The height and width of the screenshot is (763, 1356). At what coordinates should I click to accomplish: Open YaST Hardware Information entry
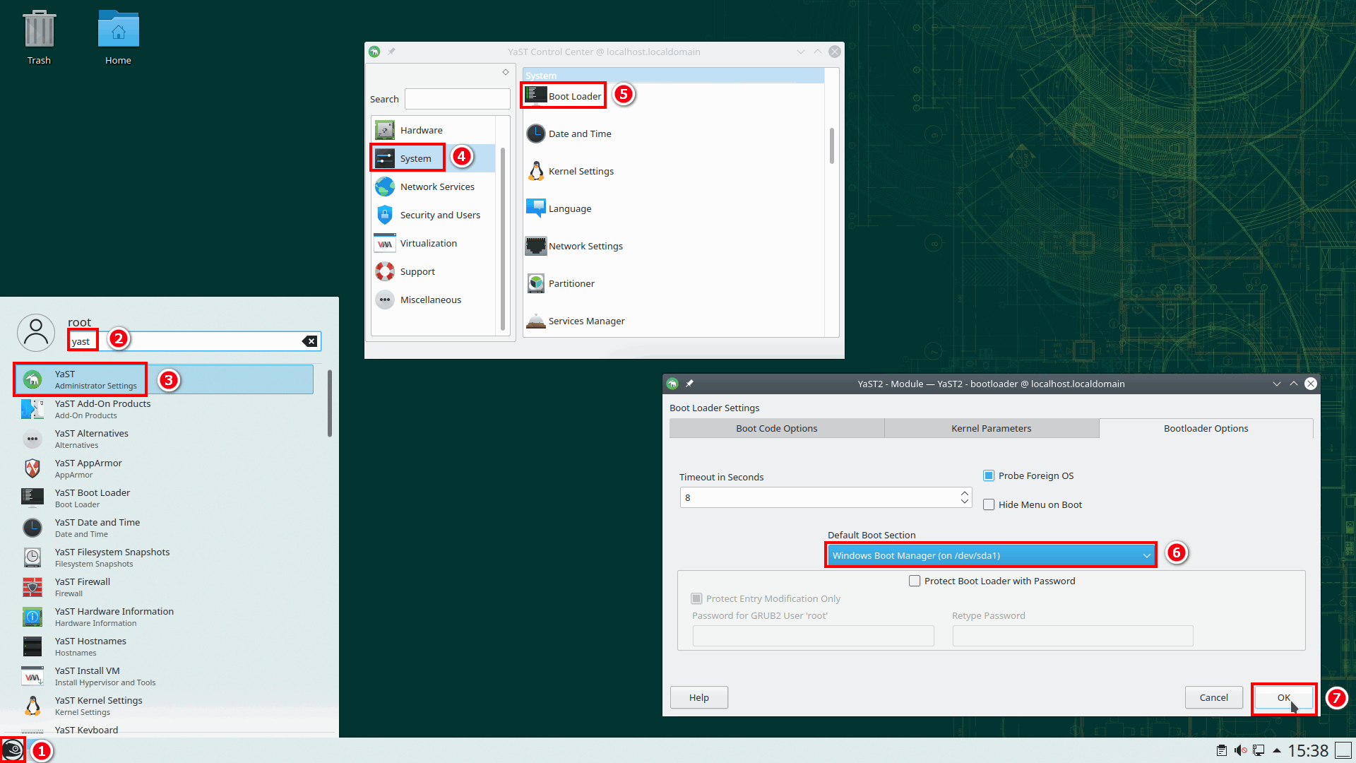coord(164,617)
